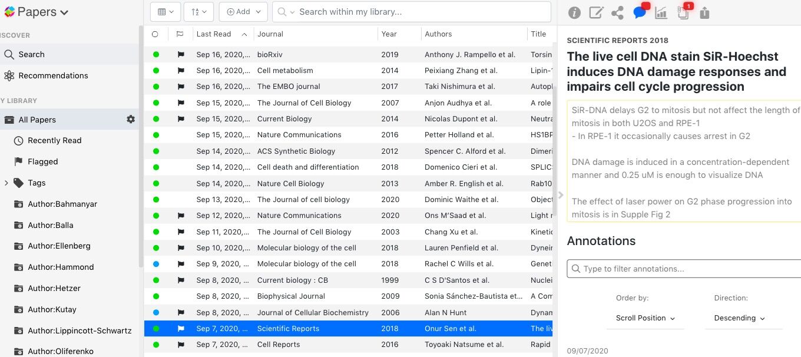Select the Petter Holland et al. row
This screenshot has height=357, width=801.
click(349, 135)
